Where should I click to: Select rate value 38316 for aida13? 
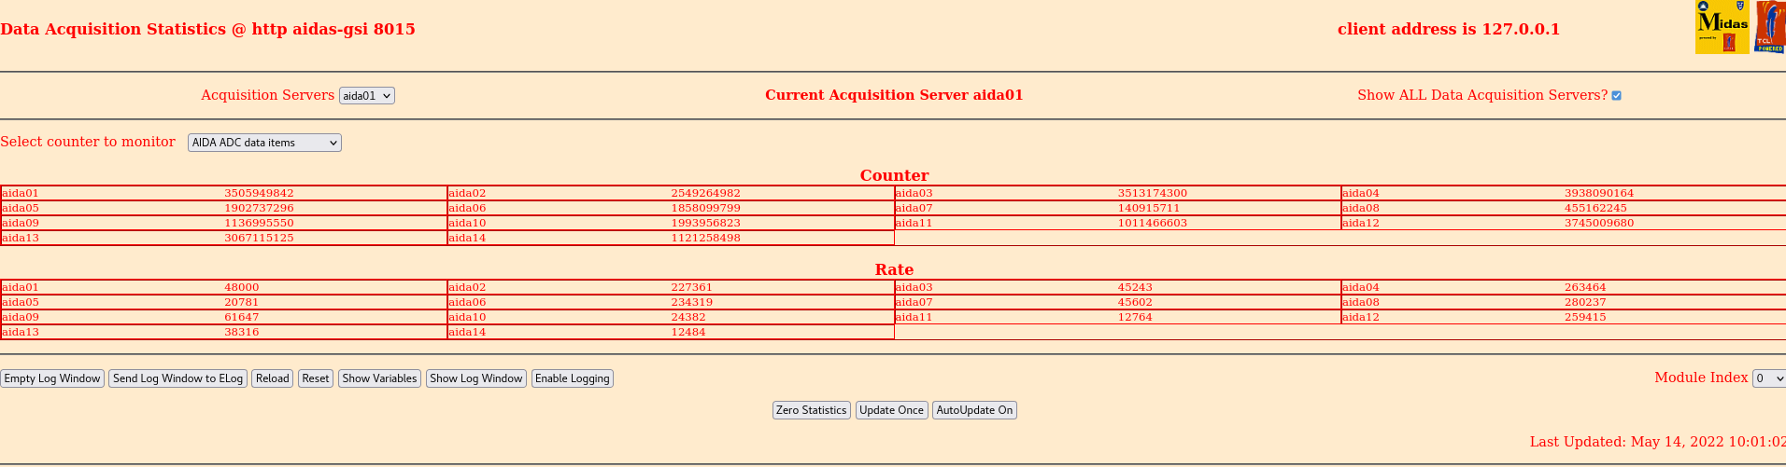(242, 333)
